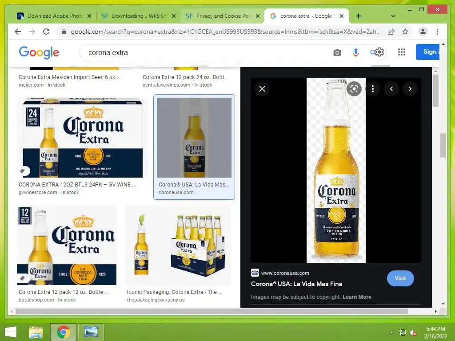Open the Windows Start menu
The width and height of the screenshot is (455, 341).
[11, 332]
